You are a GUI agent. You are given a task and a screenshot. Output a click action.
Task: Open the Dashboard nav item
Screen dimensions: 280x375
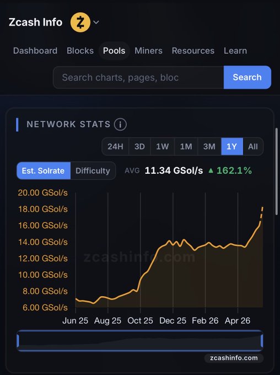35,51
